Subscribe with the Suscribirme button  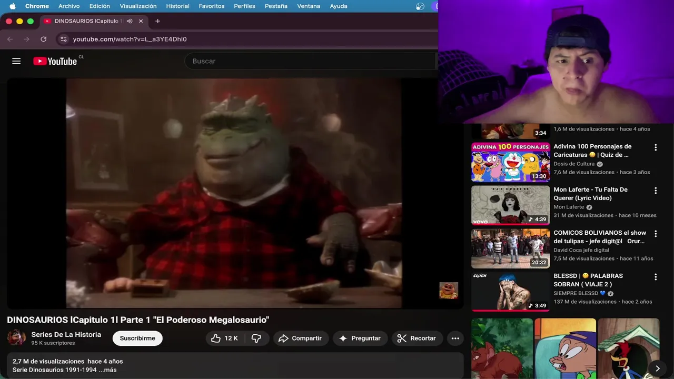point(137,338)
